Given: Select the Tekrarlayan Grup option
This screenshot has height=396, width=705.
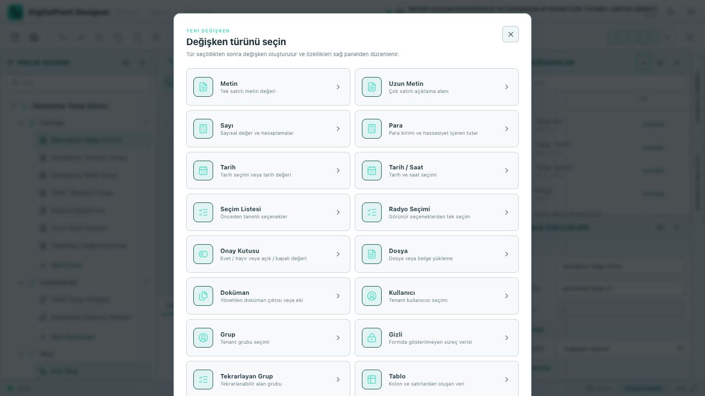Looking at the screenshot, I should [268, 378].
